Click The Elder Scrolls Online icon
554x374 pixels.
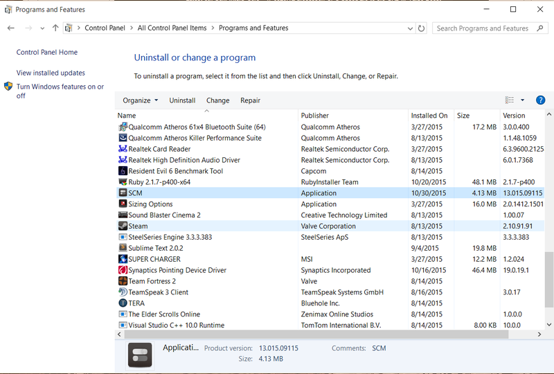click(123, 314)
